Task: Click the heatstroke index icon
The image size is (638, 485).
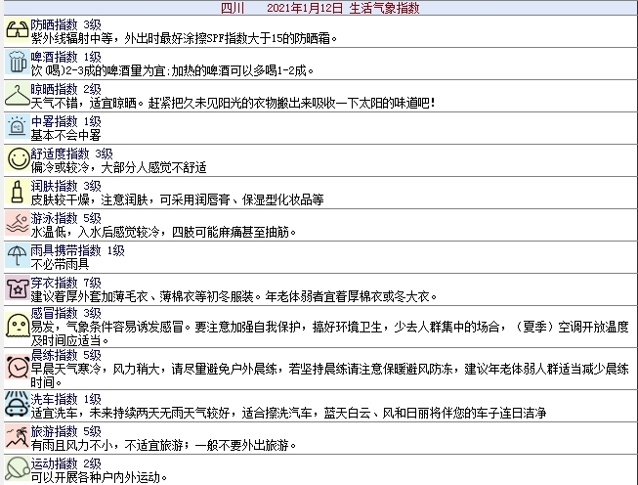Action: 16,127
